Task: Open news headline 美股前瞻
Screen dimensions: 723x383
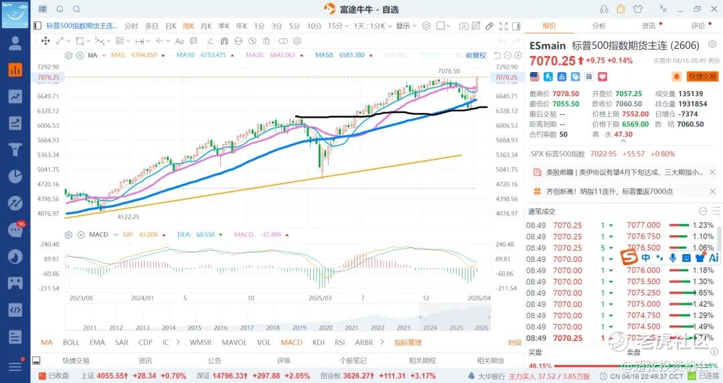Action: 625,172
